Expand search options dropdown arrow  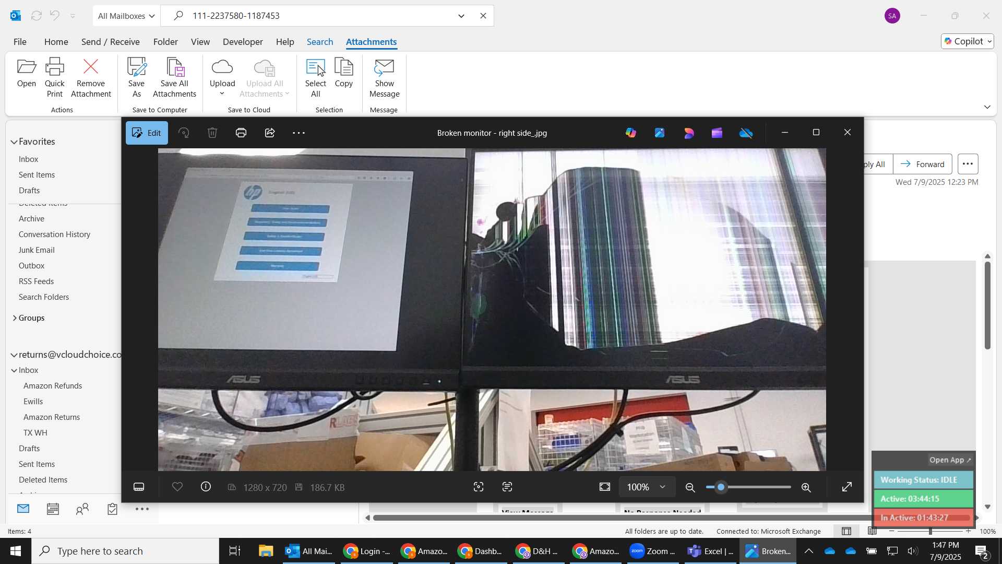point(461,16)
